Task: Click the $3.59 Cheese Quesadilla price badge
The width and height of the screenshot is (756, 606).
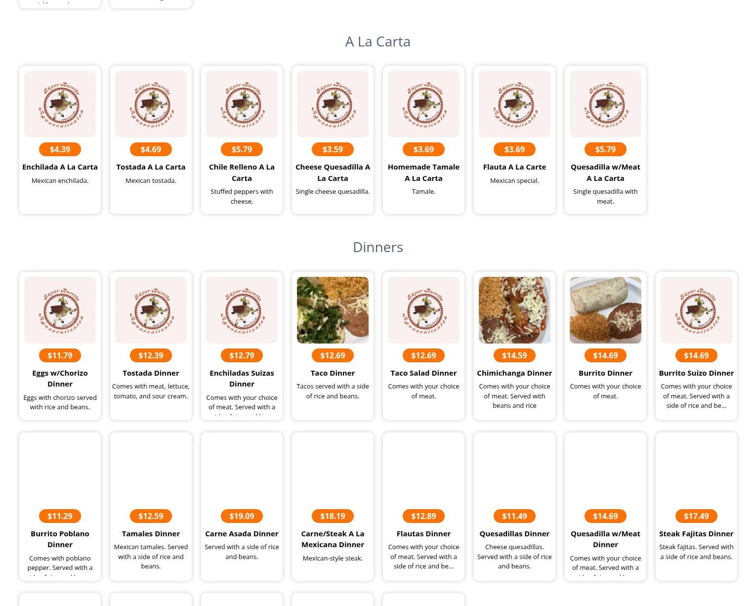Action: pyautogui.click(x=333, y=149)
